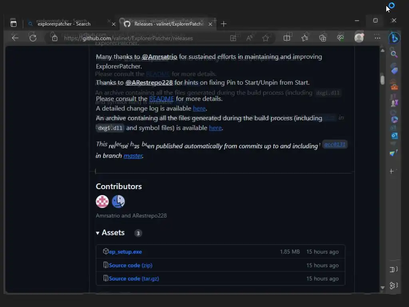The height and width of the screenshot is (307, 409).
Task: Open sidebar settings gear icon
Action: (392, 285)
